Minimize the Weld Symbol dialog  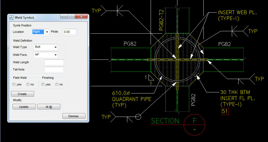pyautogui.click(x=64, y=17)
